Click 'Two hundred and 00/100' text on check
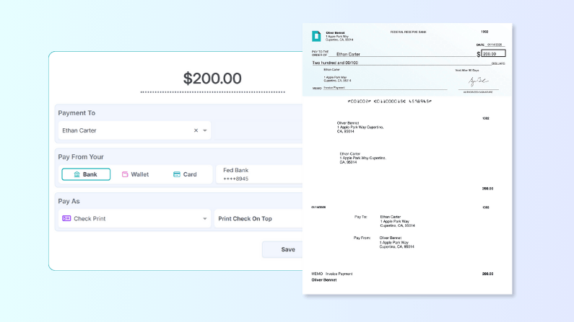 (335, 63)
